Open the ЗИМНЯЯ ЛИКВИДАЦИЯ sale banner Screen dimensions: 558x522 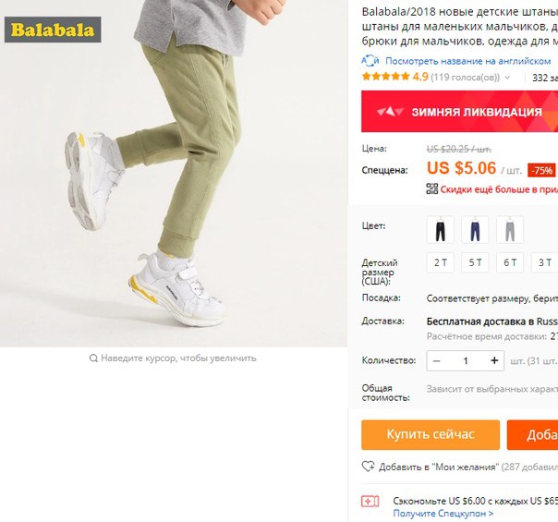460,112
